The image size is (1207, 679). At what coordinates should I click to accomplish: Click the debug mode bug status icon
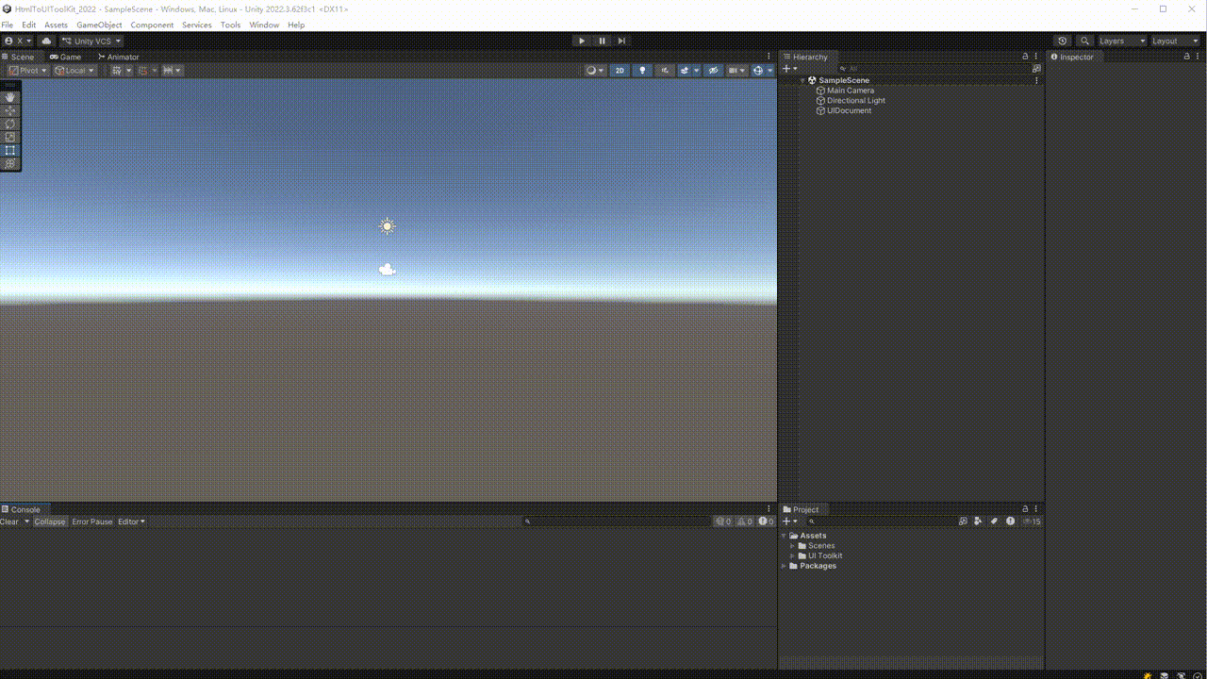click(x=1148, y=675)
